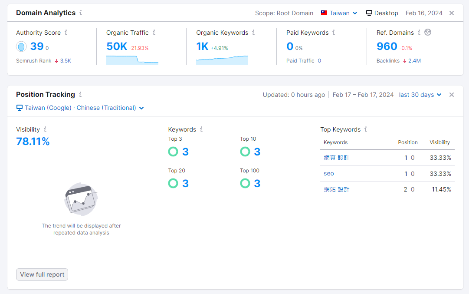469x294 pixels.
Task: Click the Authority Score info icon
Action: click(x=66, y=33)
